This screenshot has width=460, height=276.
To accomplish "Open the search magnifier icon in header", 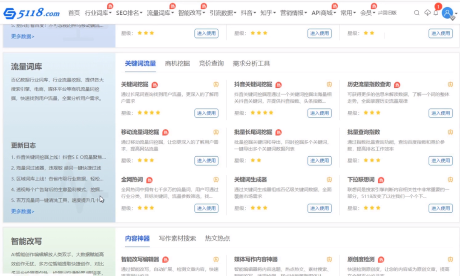I will [x=417, y=13].
